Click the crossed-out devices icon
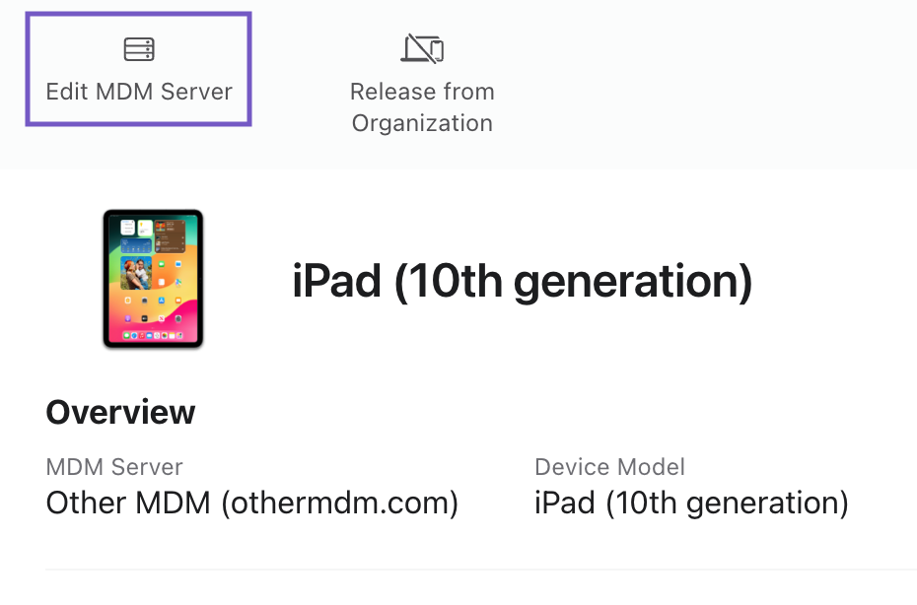The height and width of the screenshot is (605, 917). tap(422, 48)
